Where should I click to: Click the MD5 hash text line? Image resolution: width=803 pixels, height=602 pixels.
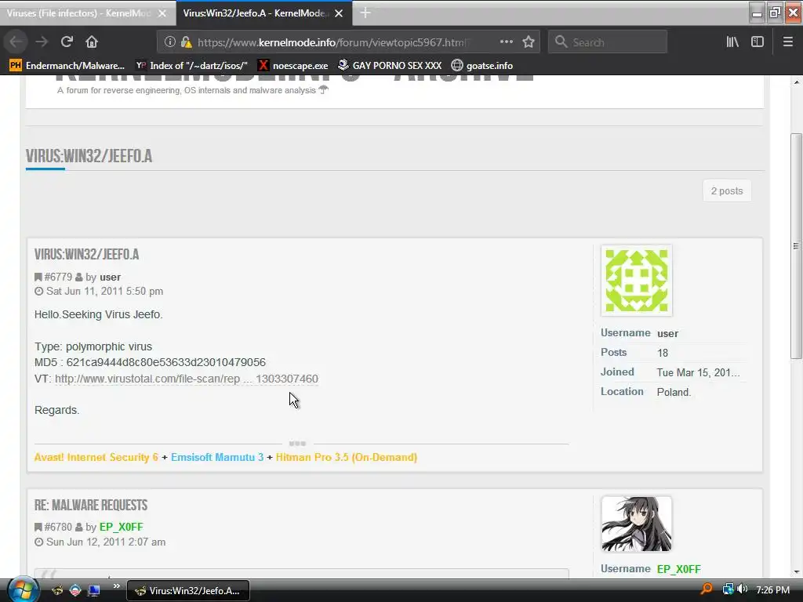click(150, 362)
